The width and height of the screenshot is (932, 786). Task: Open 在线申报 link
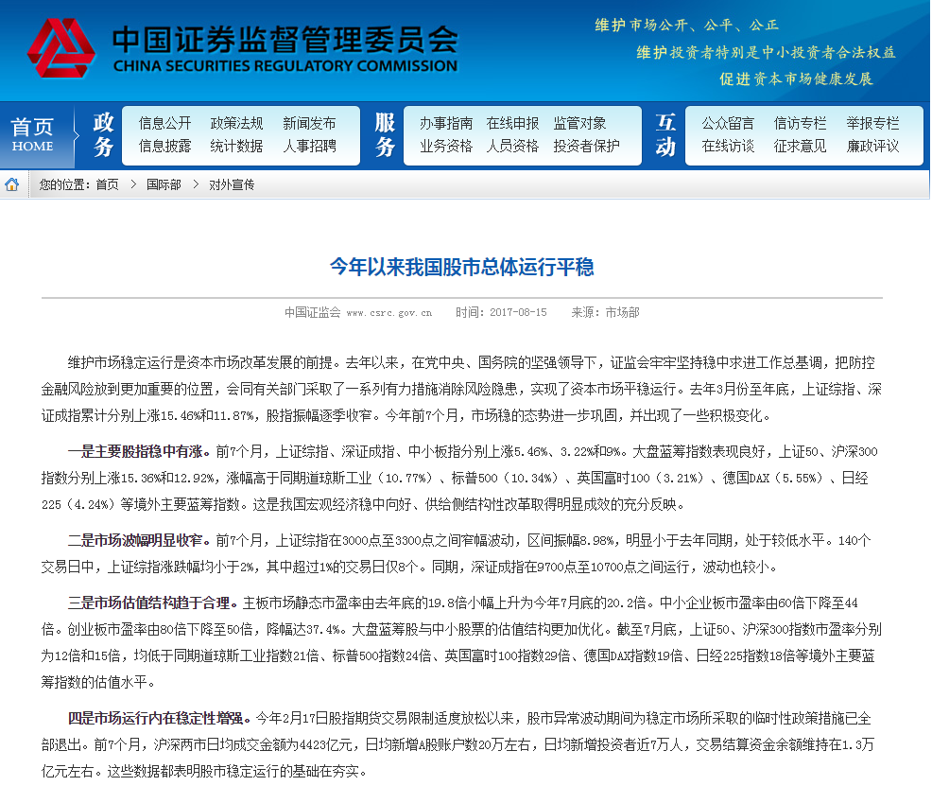(x=513, y=123)
